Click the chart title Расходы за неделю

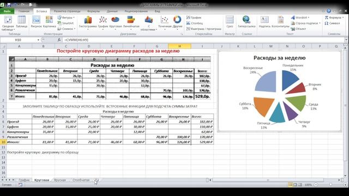[279, 58]
